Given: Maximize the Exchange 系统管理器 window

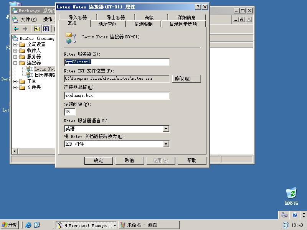Looking at the screenshot, I should tap(243, 11).
